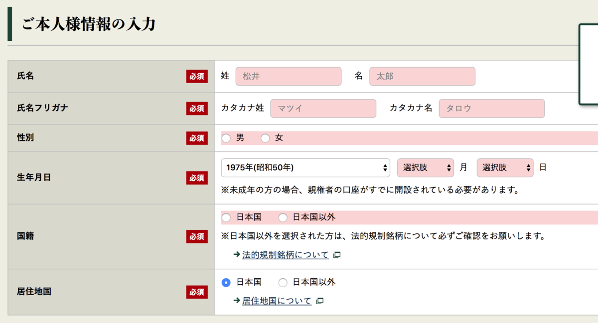
Task: Click the 氏名フリガナ row label
Action: point(42,108)
